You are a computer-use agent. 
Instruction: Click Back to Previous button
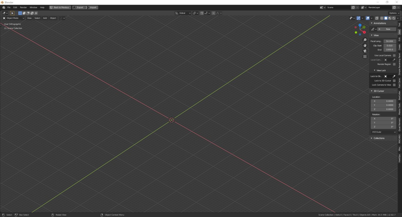pyautogui.click(x=60, y=7)
